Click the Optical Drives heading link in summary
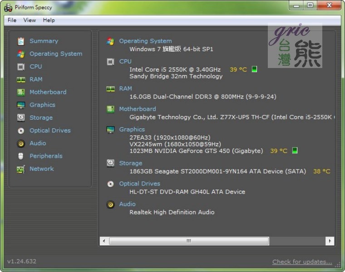Screen dimensions: 345x272 click(x=140, y=184)
